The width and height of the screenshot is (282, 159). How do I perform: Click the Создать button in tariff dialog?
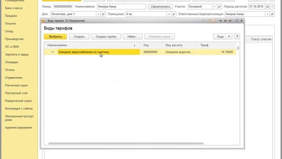coord(79,37)
